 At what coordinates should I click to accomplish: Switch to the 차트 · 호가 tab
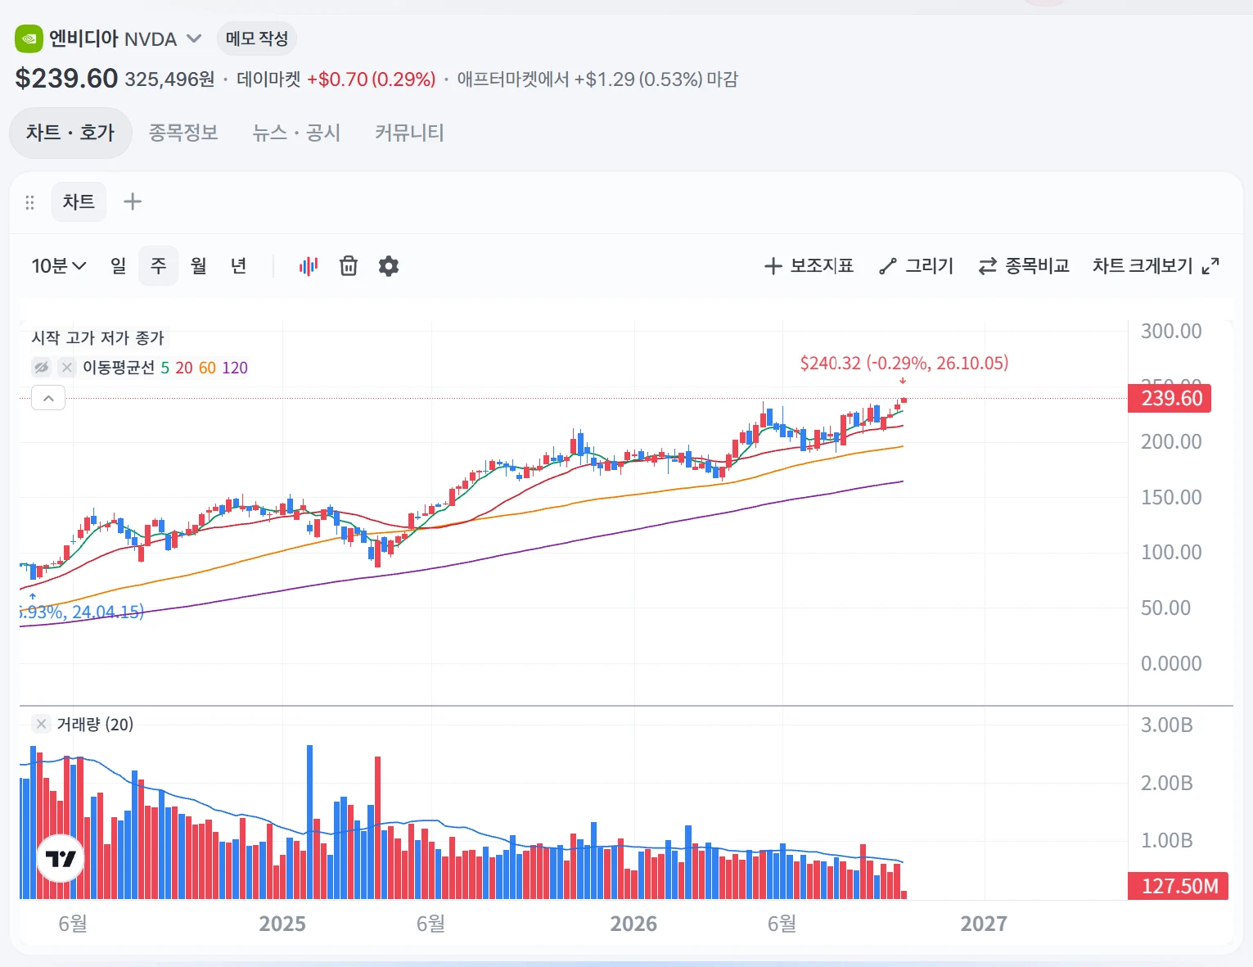tap(70, 133)
